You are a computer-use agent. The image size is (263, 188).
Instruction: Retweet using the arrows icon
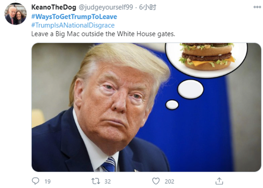point(95,181)
